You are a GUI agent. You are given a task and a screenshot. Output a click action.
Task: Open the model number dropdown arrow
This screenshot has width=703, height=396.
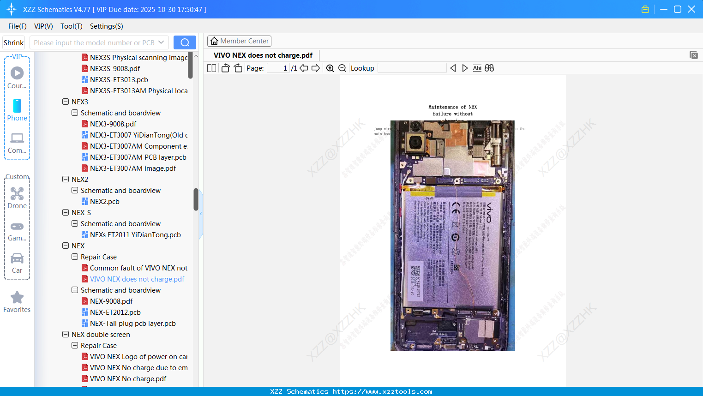[x=161, y=42]
